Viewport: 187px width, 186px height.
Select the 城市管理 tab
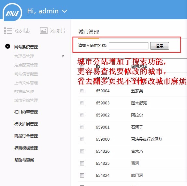click(x=89, y=32)
